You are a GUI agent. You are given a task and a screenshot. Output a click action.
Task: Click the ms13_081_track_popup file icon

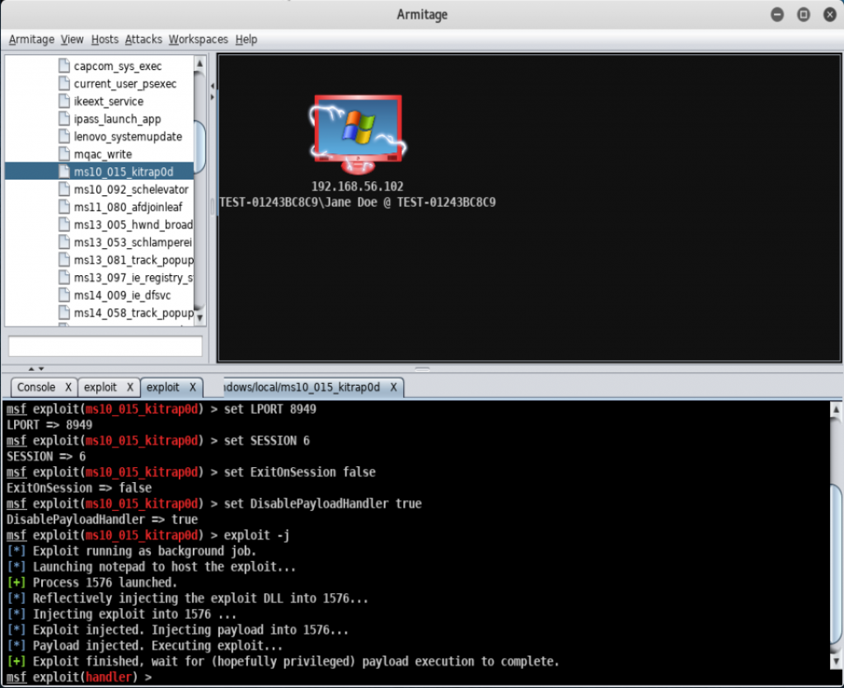(x=64, y=260)
